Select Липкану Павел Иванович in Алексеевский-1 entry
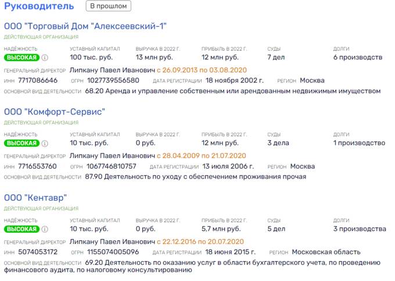This screenshot has width=395, height=281. 112,70
